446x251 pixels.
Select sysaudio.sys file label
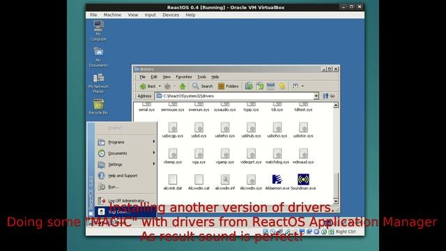(x=224, y=109)
